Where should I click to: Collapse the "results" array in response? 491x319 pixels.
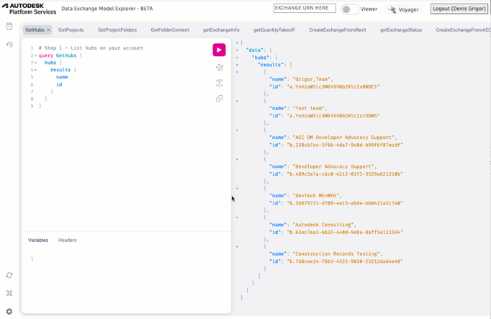click(237, 65)
